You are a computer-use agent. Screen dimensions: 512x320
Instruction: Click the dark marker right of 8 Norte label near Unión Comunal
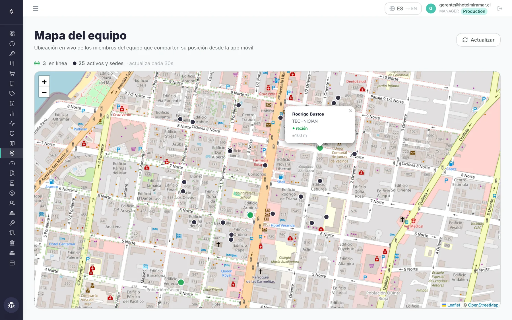pyautogui.click(x=354, y=154)
